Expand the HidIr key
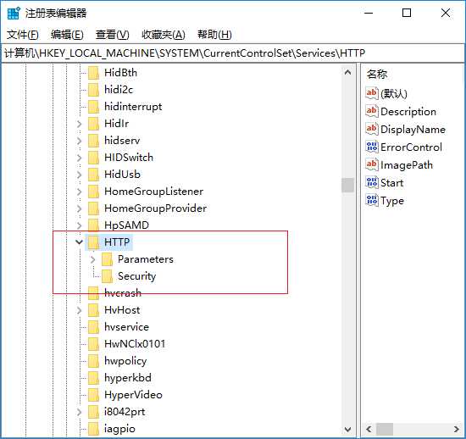 click(80, 124)
